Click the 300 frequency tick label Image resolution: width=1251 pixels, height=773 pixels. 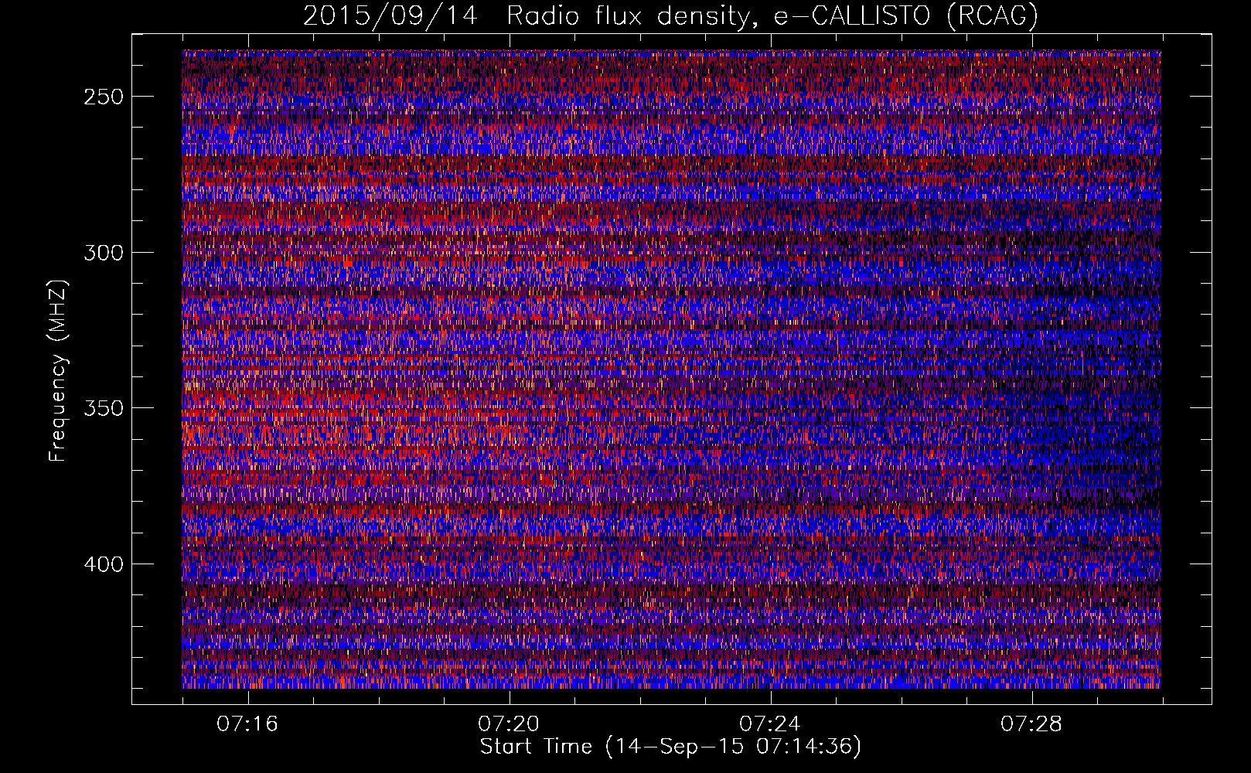(x=104, y=253)
